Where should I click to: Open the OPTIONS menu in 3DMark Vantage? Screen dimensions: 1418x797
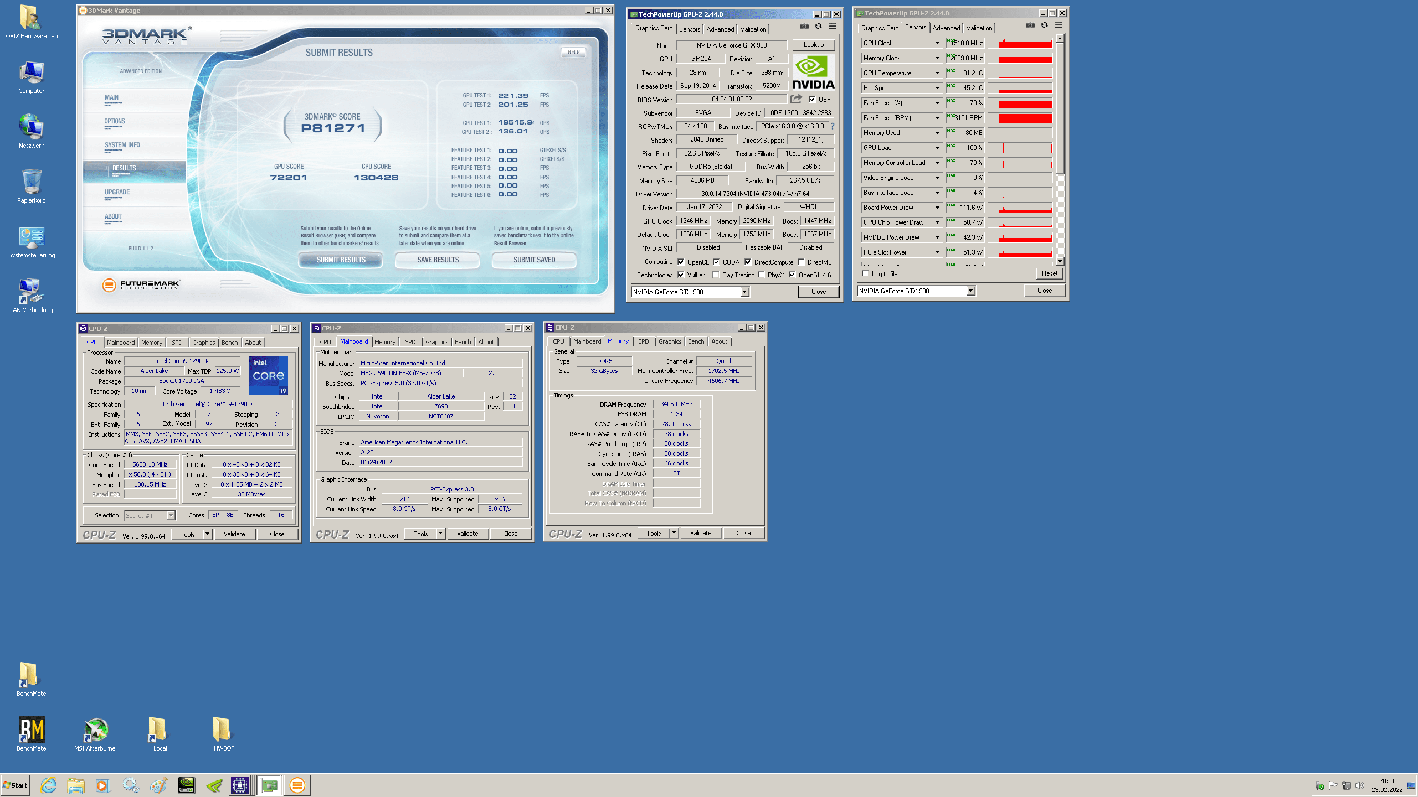coord(115,121)
